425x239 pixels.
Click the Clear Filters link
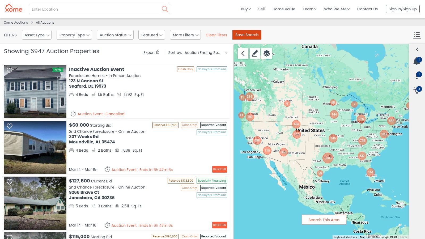pos(216,35)
